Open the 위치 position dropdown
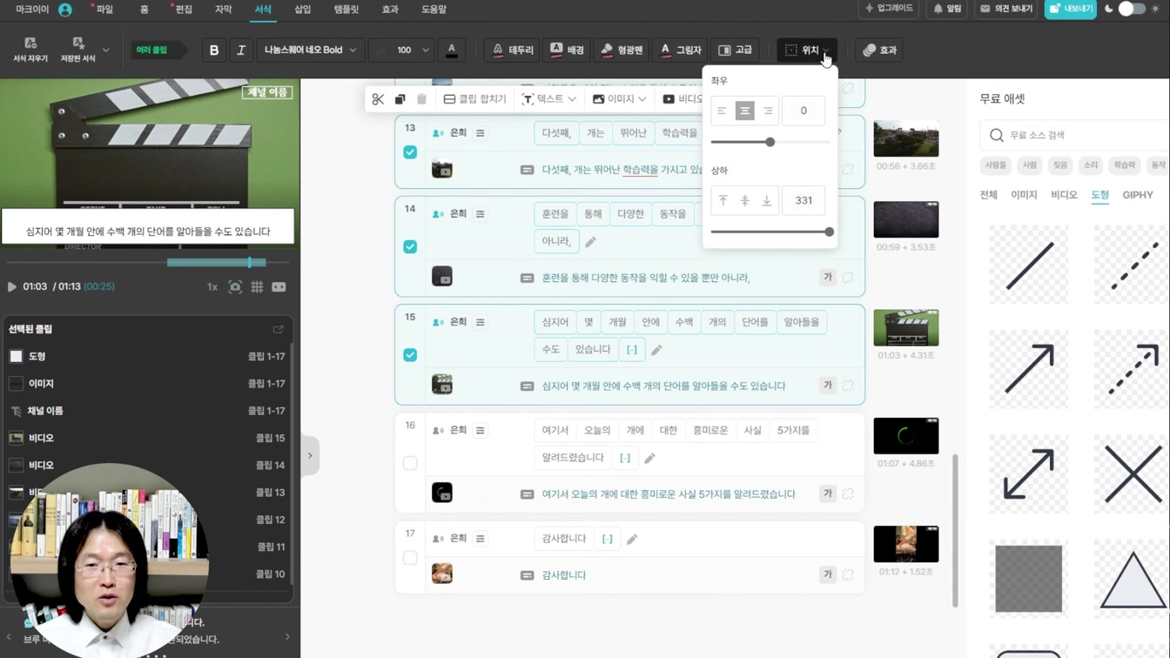Viewport: 1170px width, 658px height. point(807,50)
